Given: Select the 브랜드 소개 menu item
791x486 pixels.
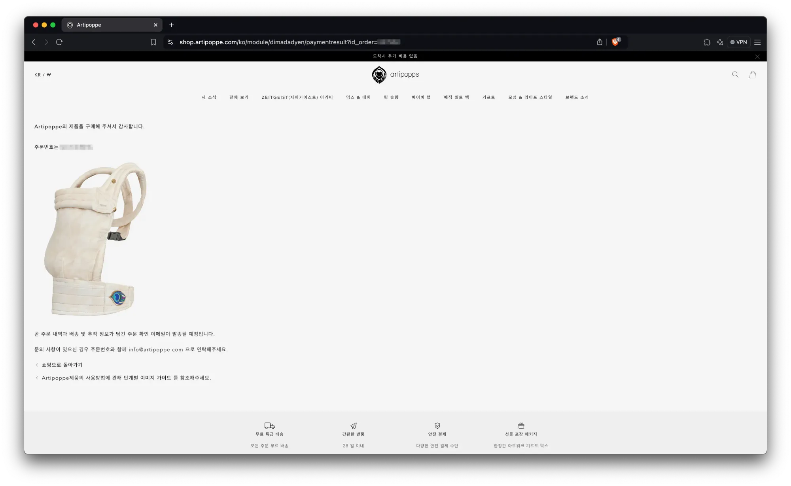Looking at the screenshot, I should coord(576,97).
